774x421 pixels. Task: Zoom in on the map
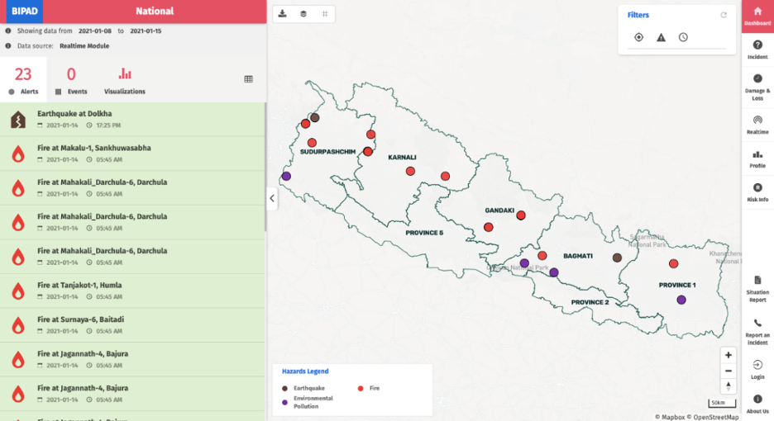click(728, 355)
